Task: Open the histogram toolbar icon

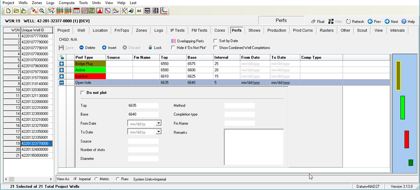Action: coord(99,11)
